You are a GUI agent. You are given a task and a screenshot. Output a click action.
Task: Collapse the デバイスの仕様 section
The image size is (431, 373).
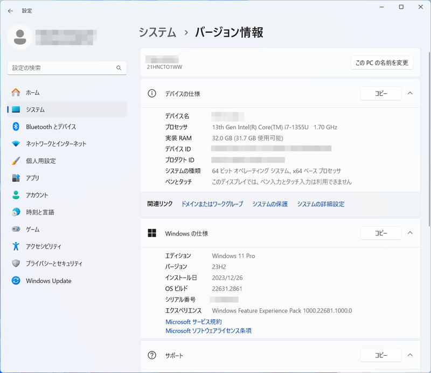coord(411,93)
